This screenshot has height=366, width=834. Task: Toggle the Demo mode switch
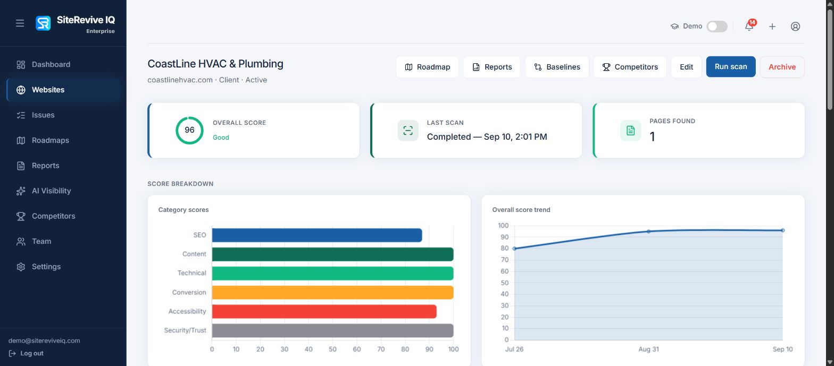(717, 26)
